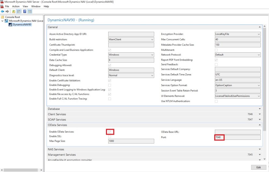Viewport: 269px width, 172px height.
Task: Collapse the OData Services section
Action: (x=155, y=125)
